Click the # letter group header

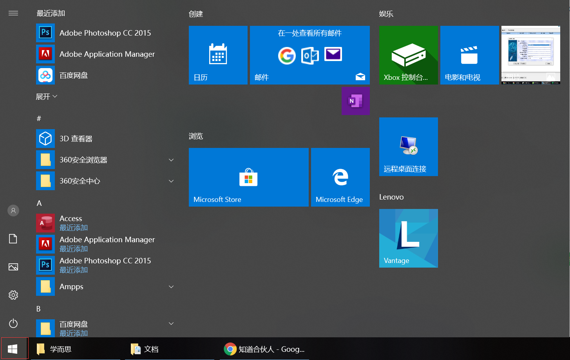(x=39, y=118)
